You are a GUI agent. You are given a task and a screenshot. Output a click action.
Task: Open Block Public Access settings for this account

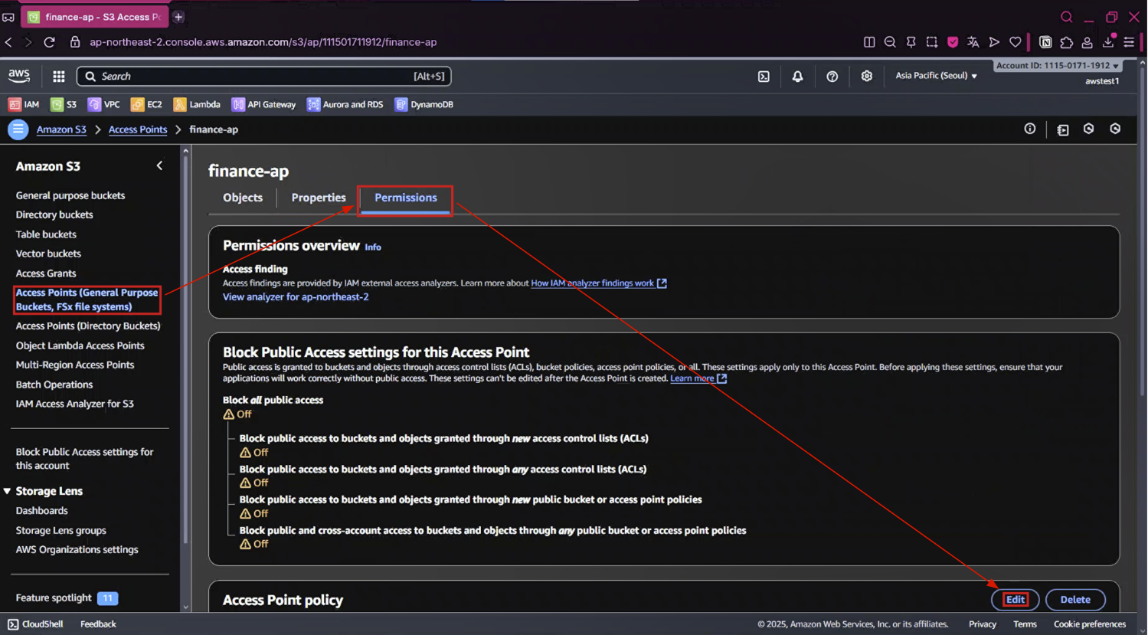point(84,459)
